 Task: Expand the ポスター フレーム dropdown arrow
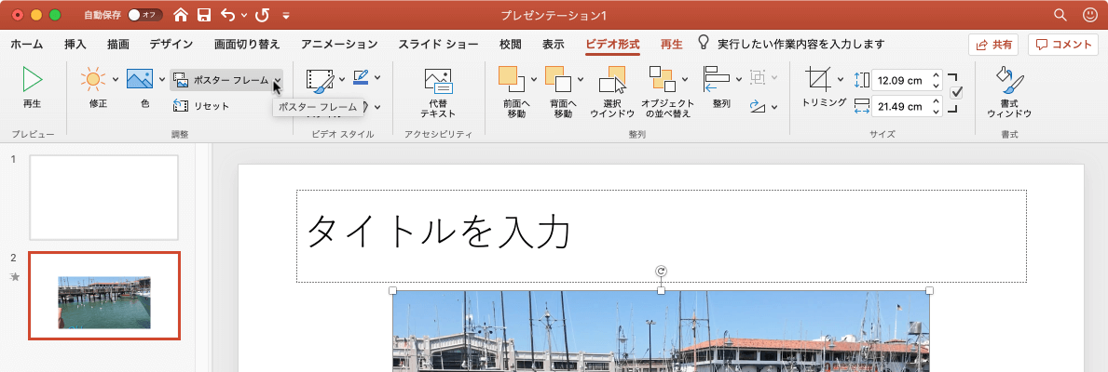277,80
